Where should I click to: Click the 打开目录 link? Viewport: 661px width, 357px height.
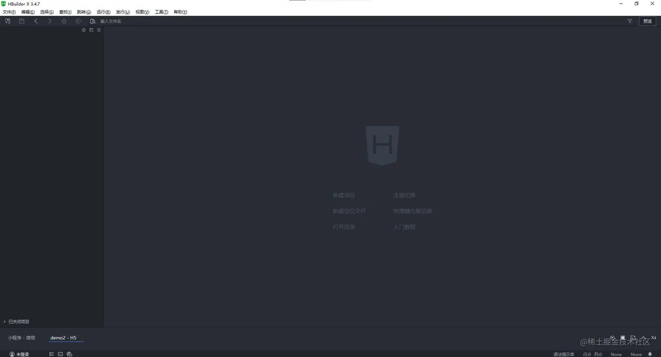pos(344,227)
